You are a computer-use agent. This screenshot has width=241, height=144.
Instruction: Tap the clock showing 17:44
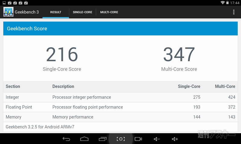click(x=235, y=3)
